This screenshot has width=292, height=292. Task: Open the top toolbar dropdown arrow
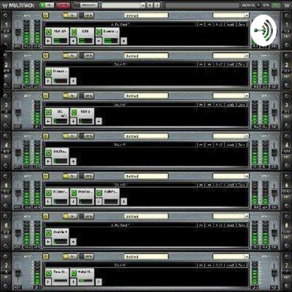pos(143,5)
